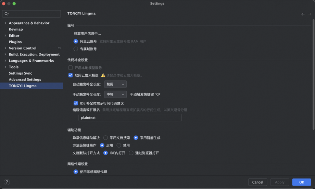Click the 编程语言或扩展名 label
This screenshot has width=315, height=189.
tap(86, 110)
